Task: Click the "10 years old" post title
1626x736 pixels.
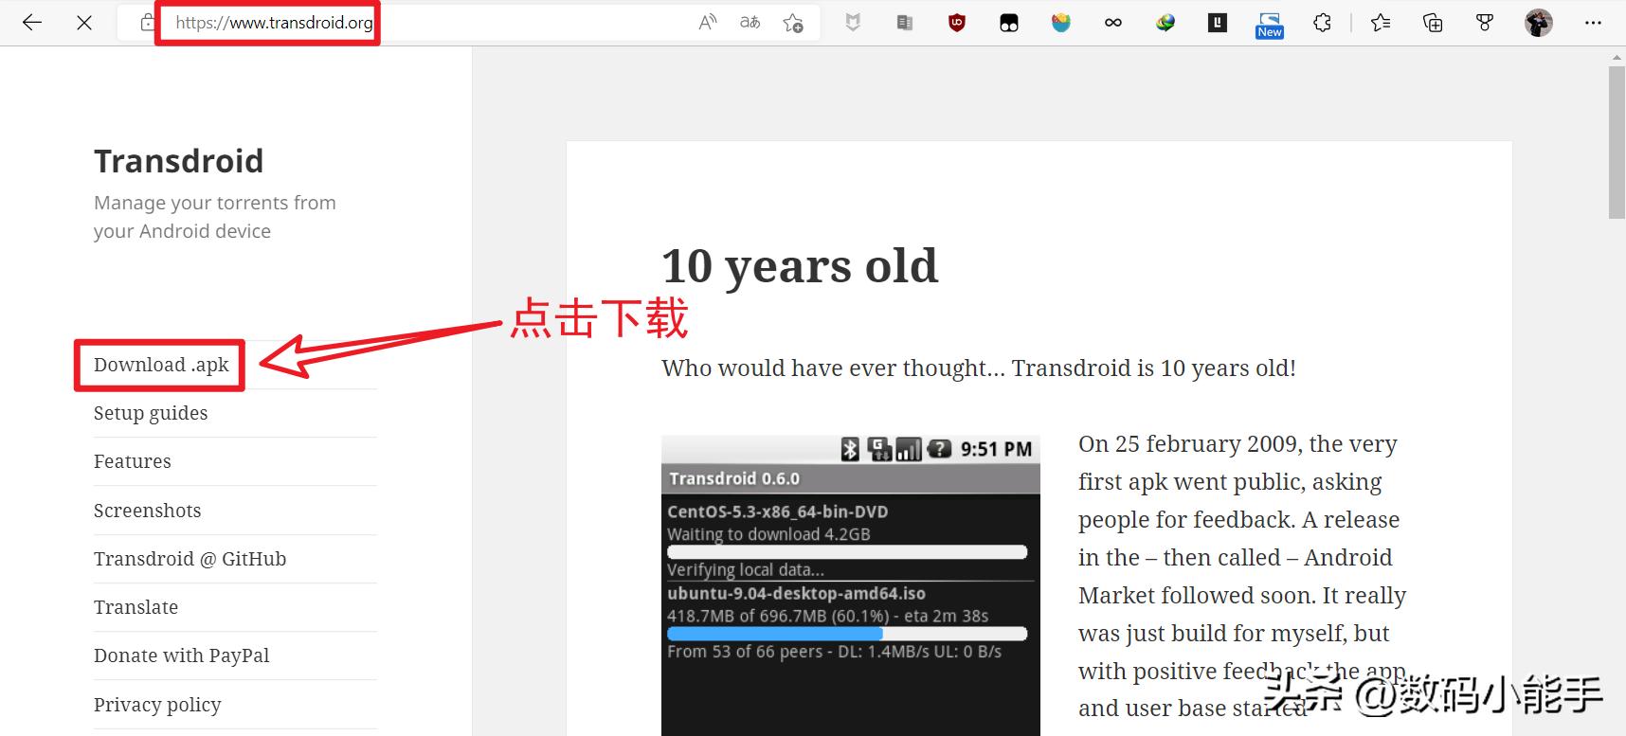Action: pos(800,266)
